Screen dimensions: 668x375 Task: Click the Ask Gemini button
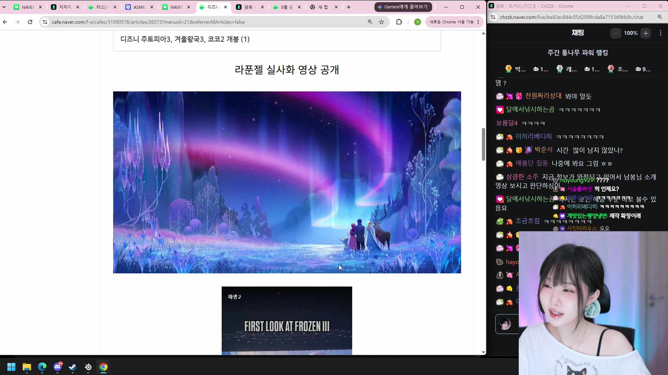coord(403,7)
